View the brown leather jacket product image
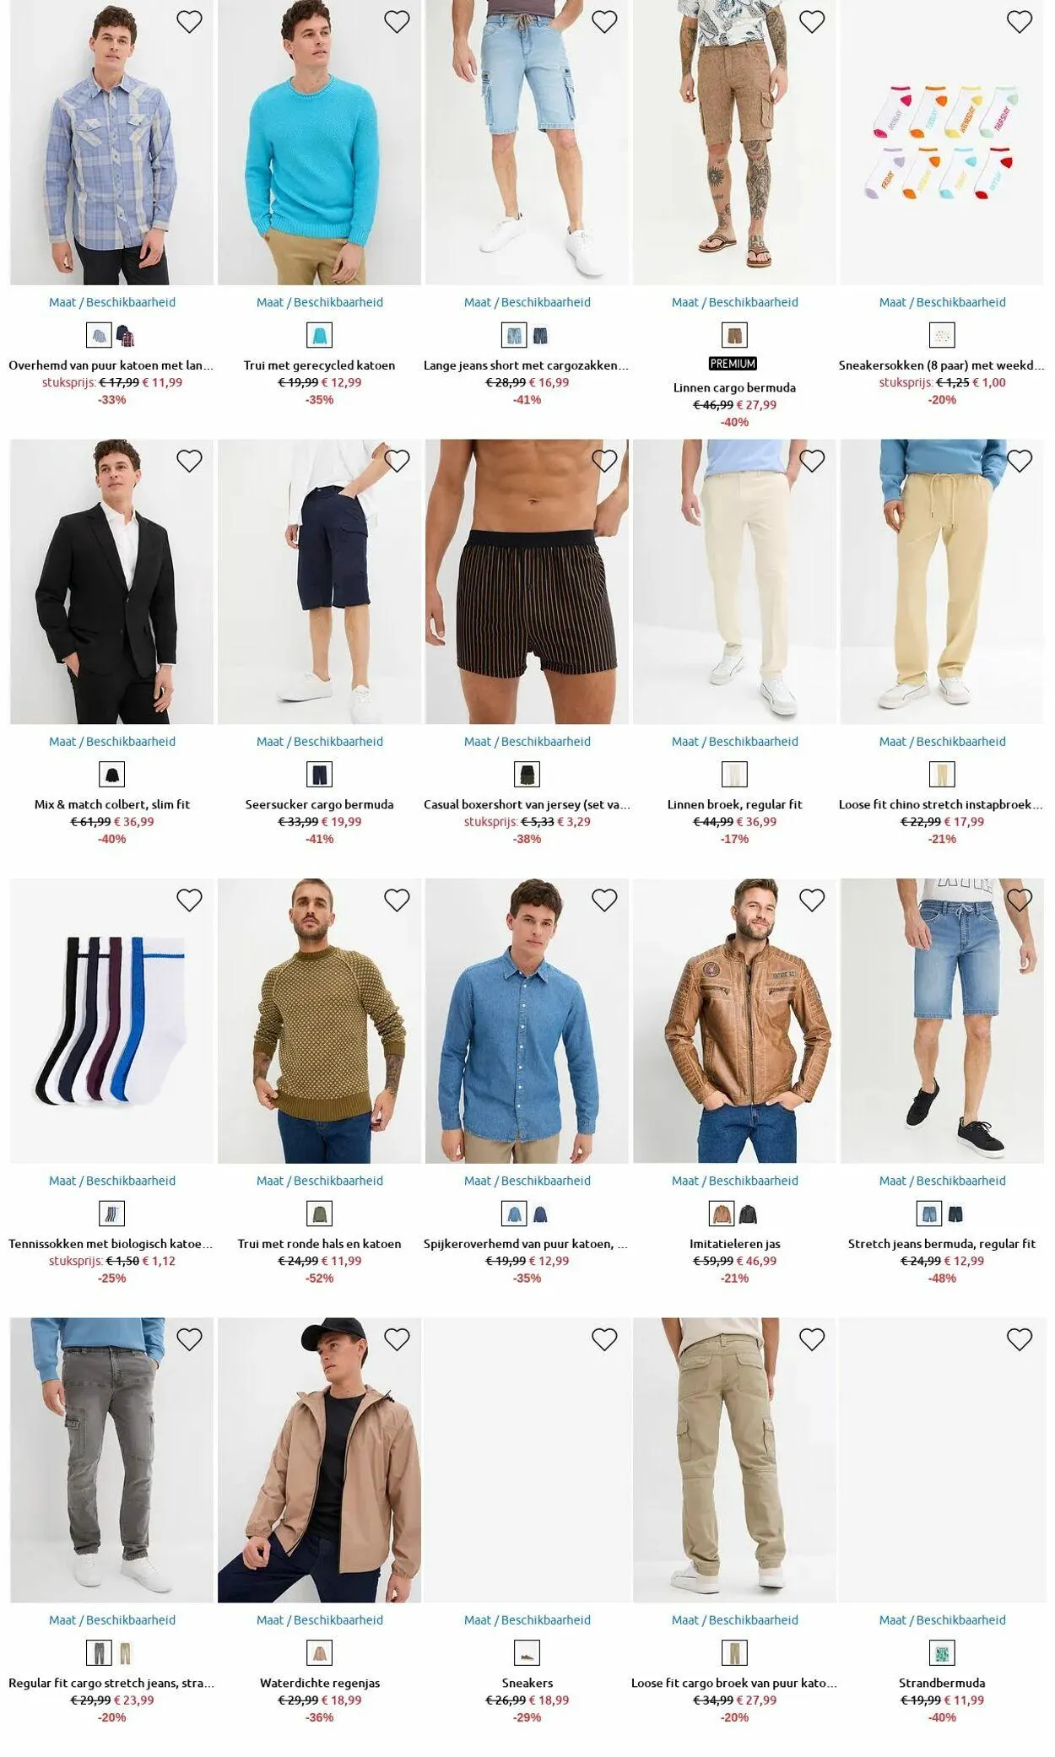 point(734,1021)
